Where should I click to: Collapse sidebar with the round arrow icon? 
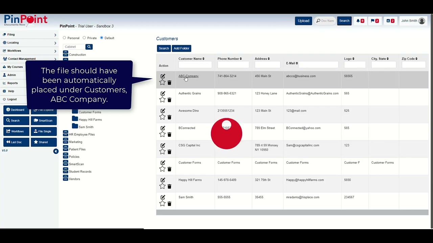pos(56,151)
